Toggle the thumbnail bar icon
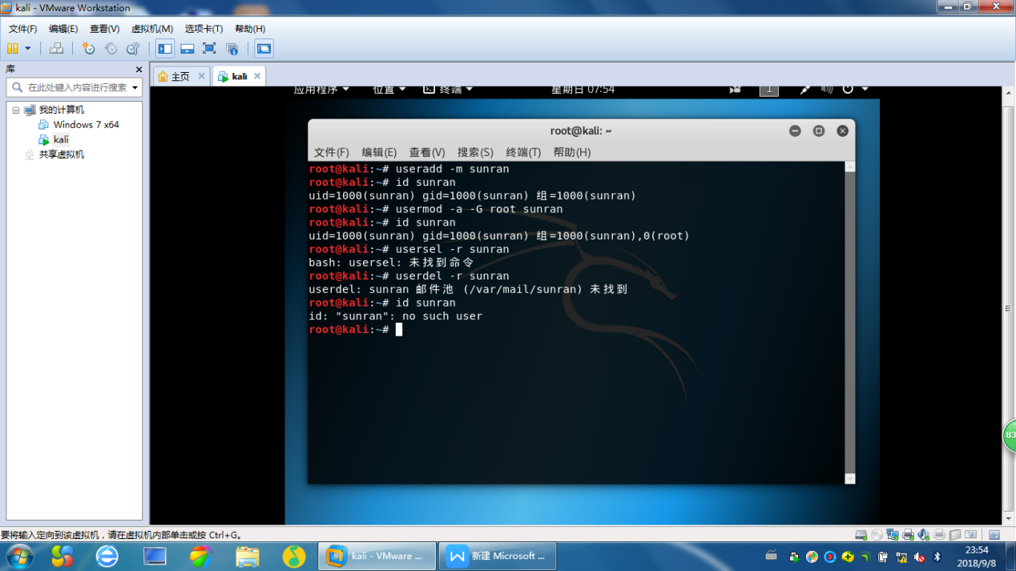The image size is (1016, 571). (187, 49)
